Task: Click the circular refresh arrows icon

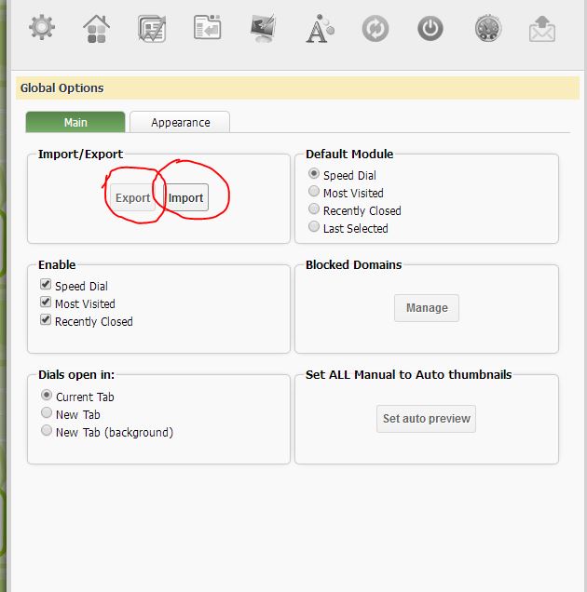Action: pos(375,29)
